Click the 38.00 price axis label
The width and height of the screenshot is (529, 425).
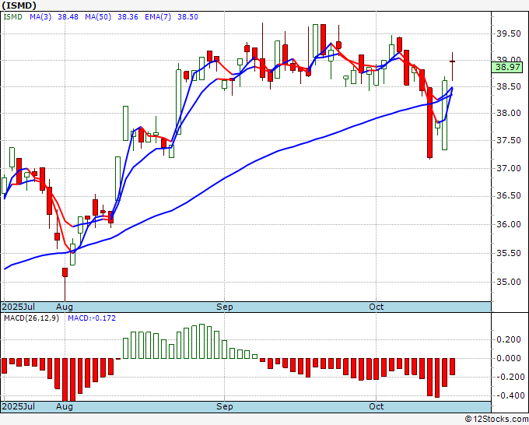[x=509, y=113]
